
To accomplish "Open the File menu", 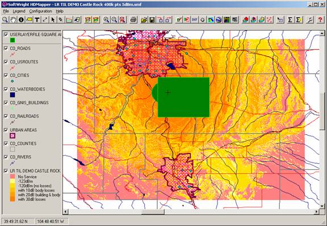I will pyautogui.click(x=6, y=11).
